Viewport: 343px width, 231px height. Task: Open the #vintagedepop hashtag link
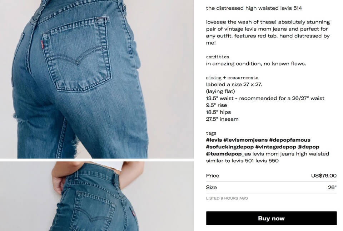tap(275, 147)
